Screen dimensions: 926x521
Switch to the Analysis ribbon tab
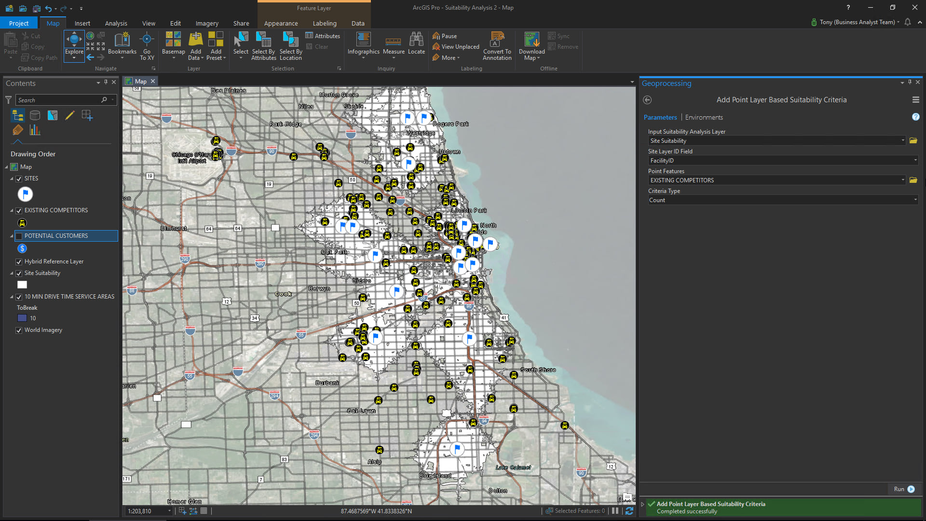(116, 23)
